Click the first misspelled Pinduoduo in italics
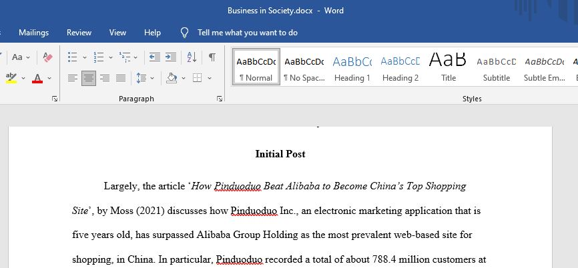The width and height of the screenshot is (578, 268). [x=238, y=186]
